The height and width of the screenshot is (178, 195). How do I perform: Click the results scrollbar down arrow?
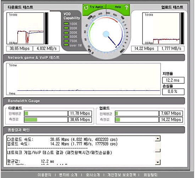[158, 162]
